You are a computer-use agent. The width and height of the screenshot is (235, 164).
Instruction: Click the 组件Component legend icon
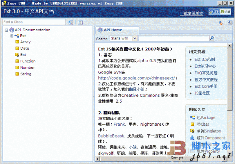click(192, 138)
